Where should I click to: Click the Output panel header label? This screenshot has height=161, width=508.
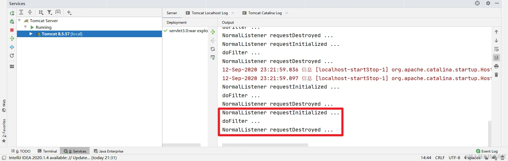point(228,22)
